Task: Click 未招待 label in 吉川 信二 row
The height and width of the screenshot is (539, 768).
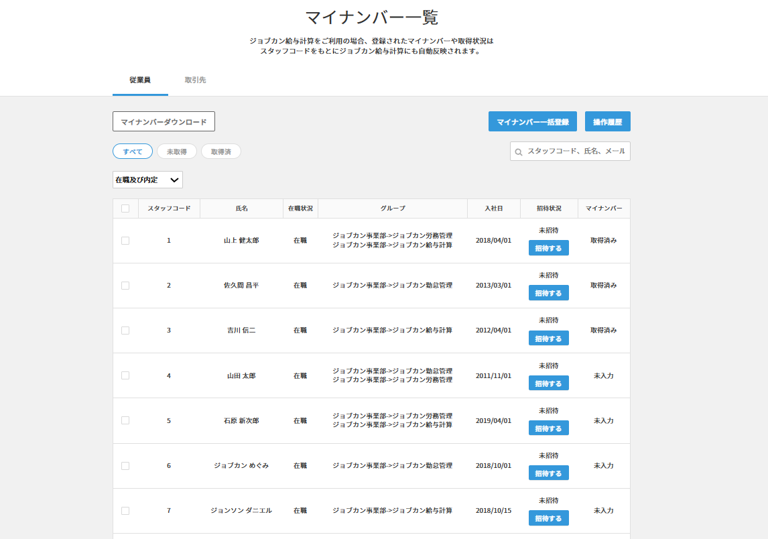Action: [549, 320]
